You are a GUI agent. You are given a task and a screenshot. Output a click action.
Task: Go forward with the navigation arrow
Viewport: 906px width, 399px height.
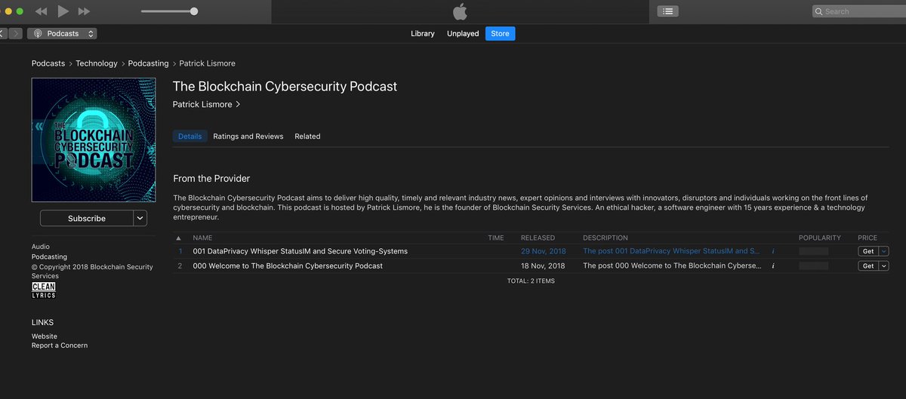pyautogui.click(x=17, y=33)
